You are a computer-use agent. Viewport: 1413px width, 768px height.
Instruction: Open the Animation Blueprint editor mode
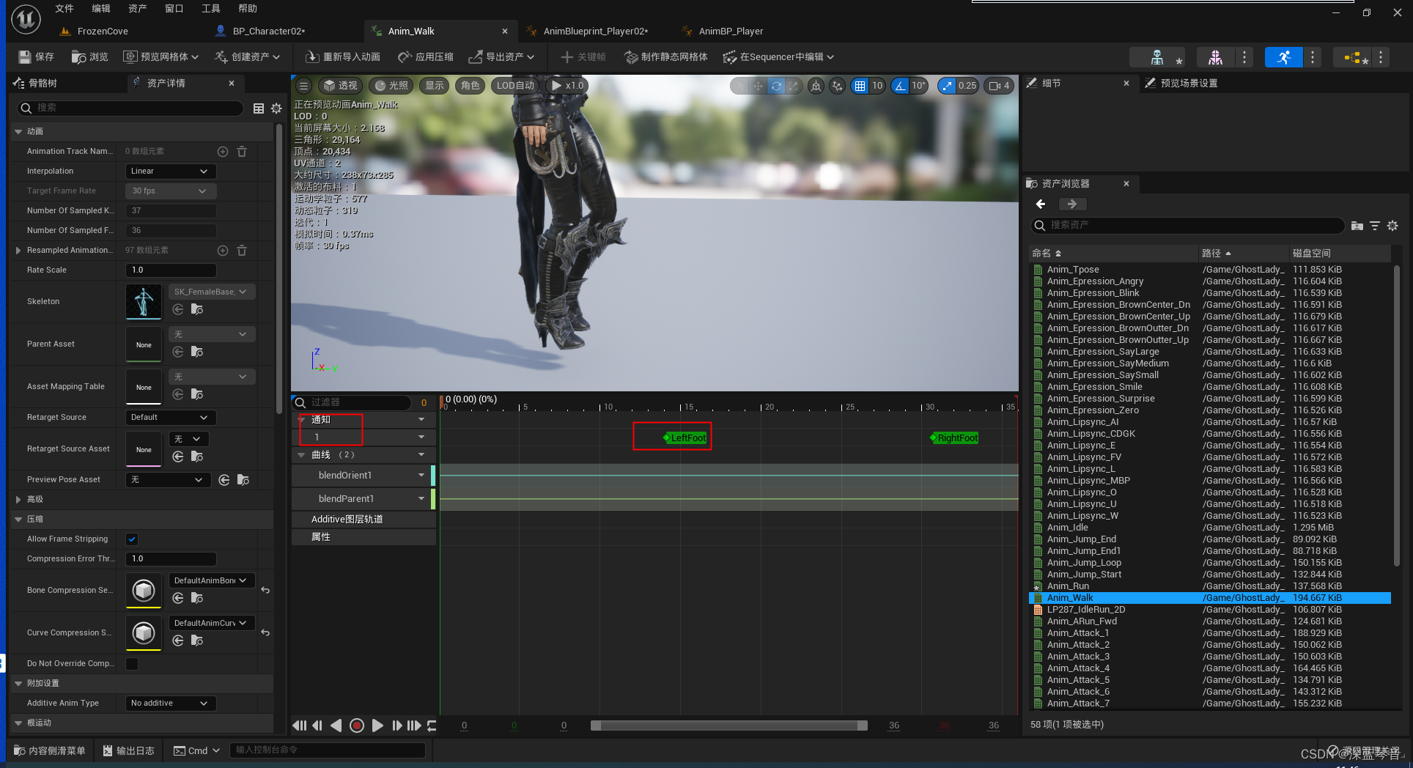(1352, 57)
